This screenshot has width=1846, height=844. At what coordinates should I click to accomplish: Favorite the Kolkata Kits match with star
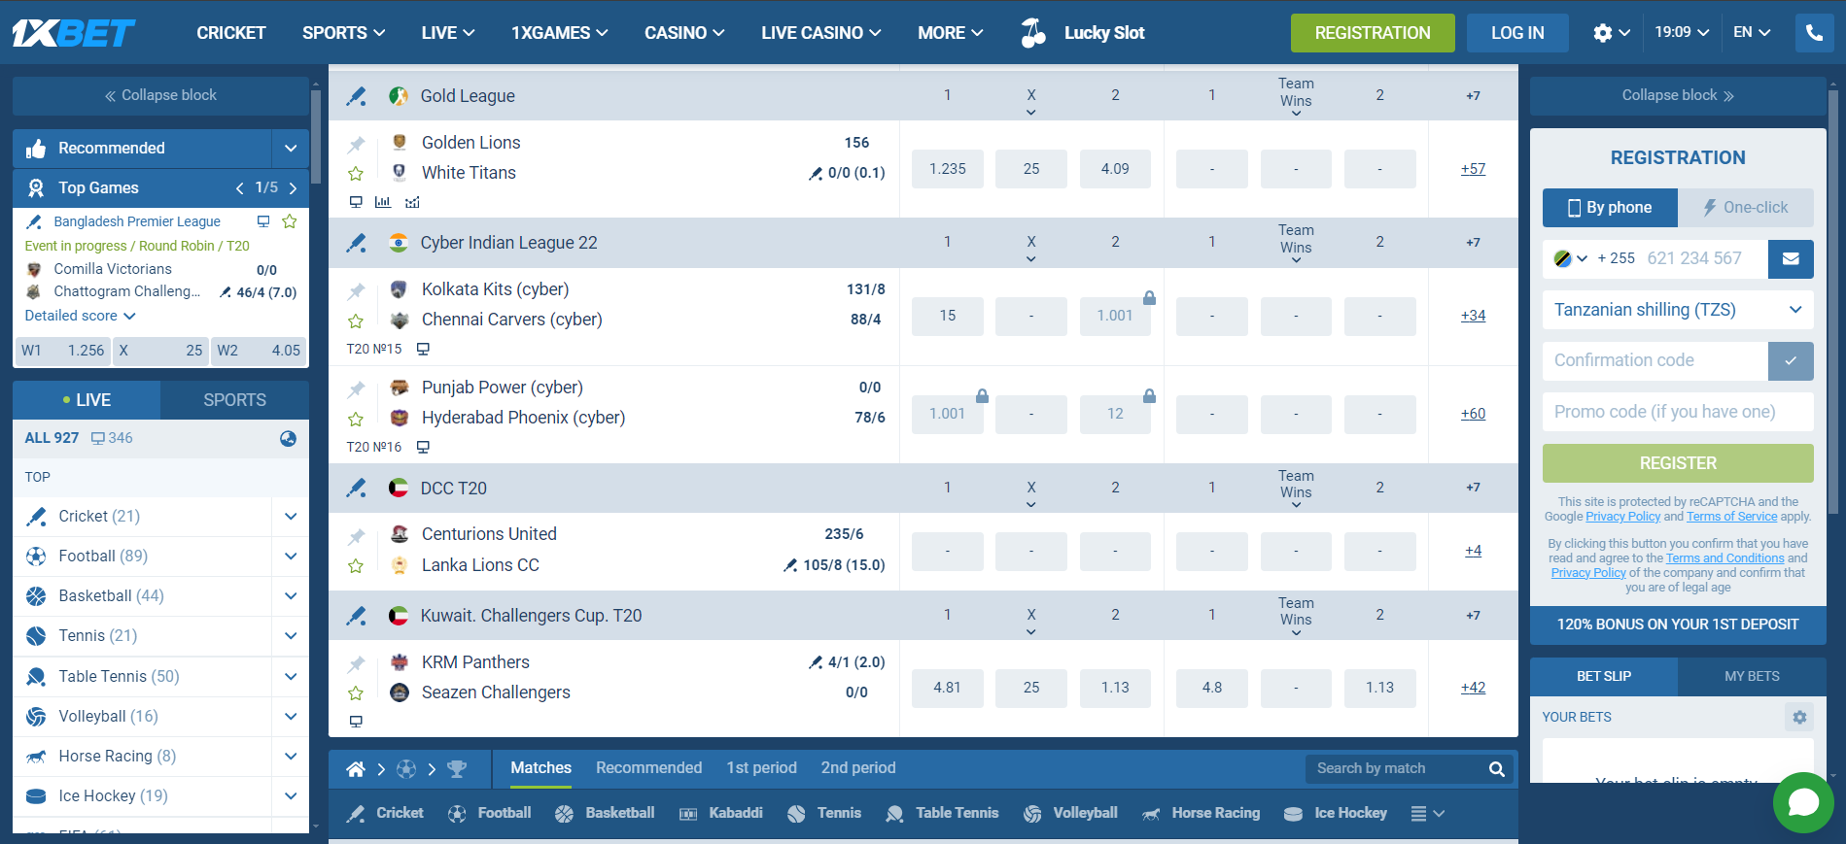click(356, 321)
